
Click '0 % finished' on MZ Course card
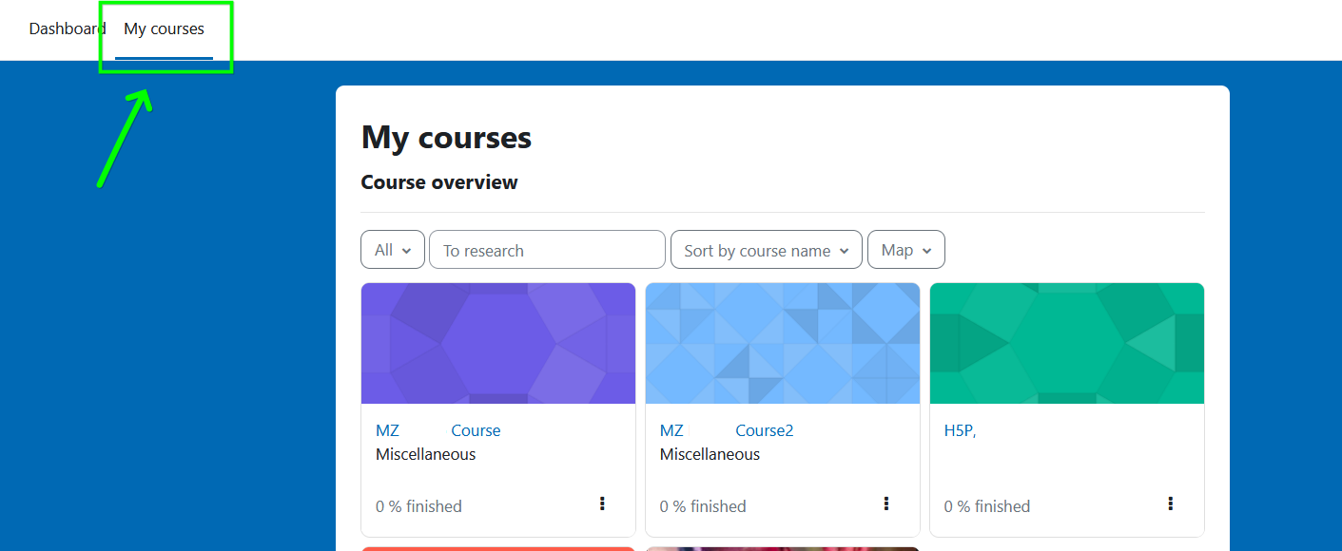[418, 506]
